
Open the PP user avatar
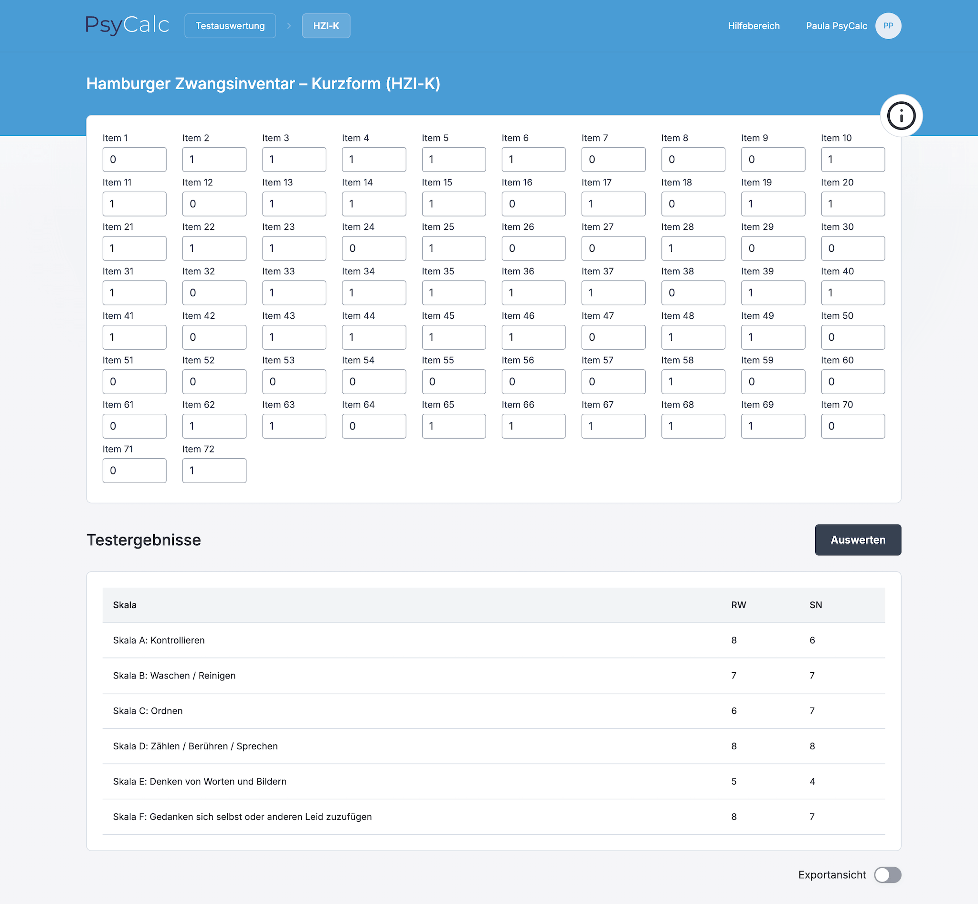point(888,26)
